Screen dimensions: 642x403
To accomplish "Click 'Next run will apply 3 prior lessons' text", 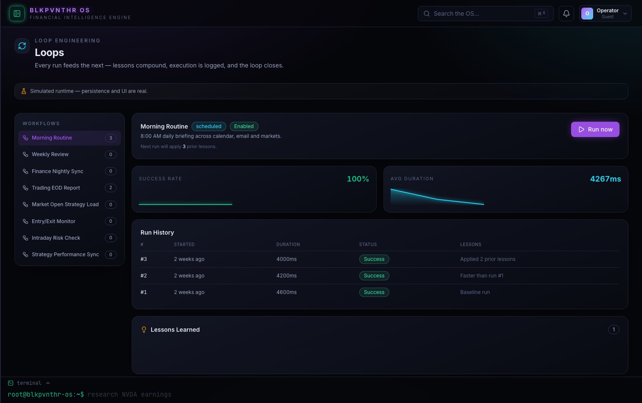I will (x=178, y=147).
